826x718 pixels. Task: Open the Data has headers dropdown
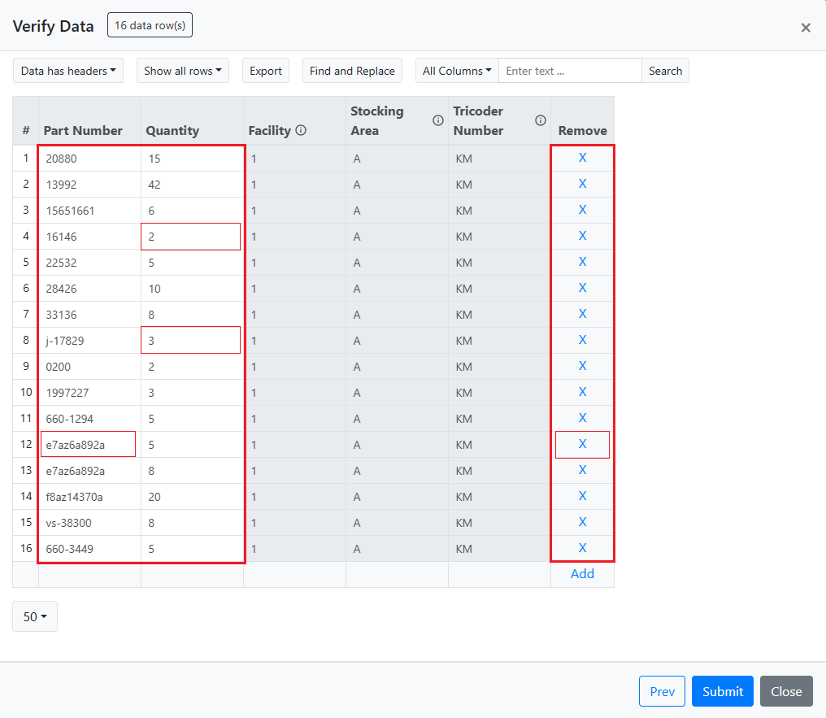point(67,71)
